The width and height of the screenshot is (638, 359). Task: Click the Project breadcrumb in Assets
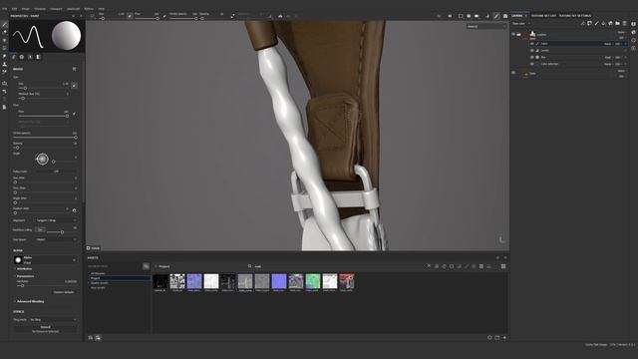(x=164, y=266)
